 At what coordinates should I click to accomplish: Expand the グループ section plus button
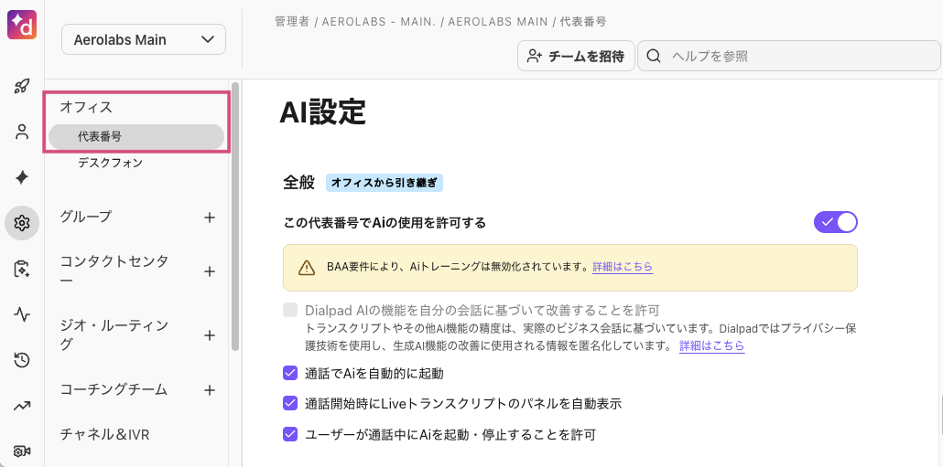pos(209,218)
